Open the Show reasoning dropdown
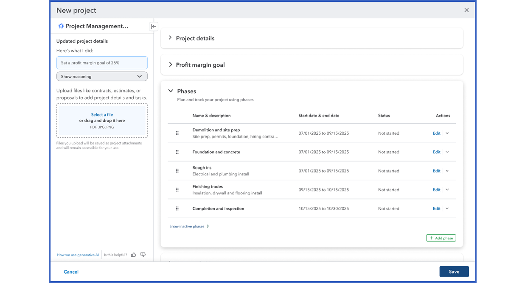Screen dimensions: 522x283 102,77
